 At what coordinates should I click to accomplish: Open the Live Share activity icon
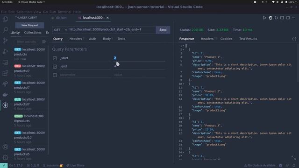pos(5,84)
